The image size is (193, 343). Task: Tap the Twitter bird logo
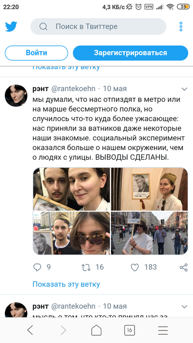click(x=11, y=27)
